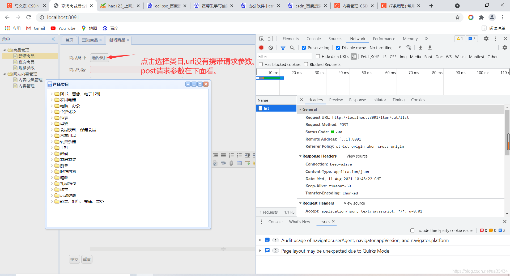Uncheck Preserve log
The width and height of the screenshot is (510, 276).
tap(304, 48)
